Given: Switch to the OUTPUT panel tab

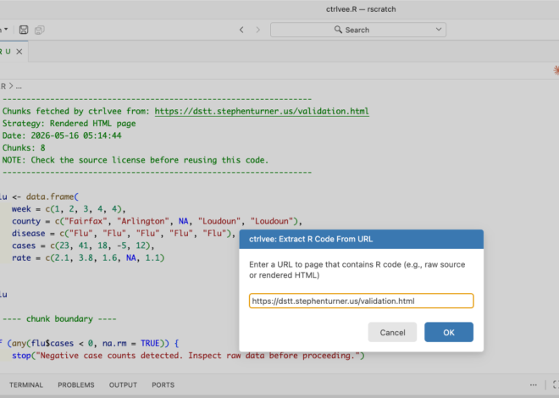Looking at the screenshot, I should coord(123,384).
